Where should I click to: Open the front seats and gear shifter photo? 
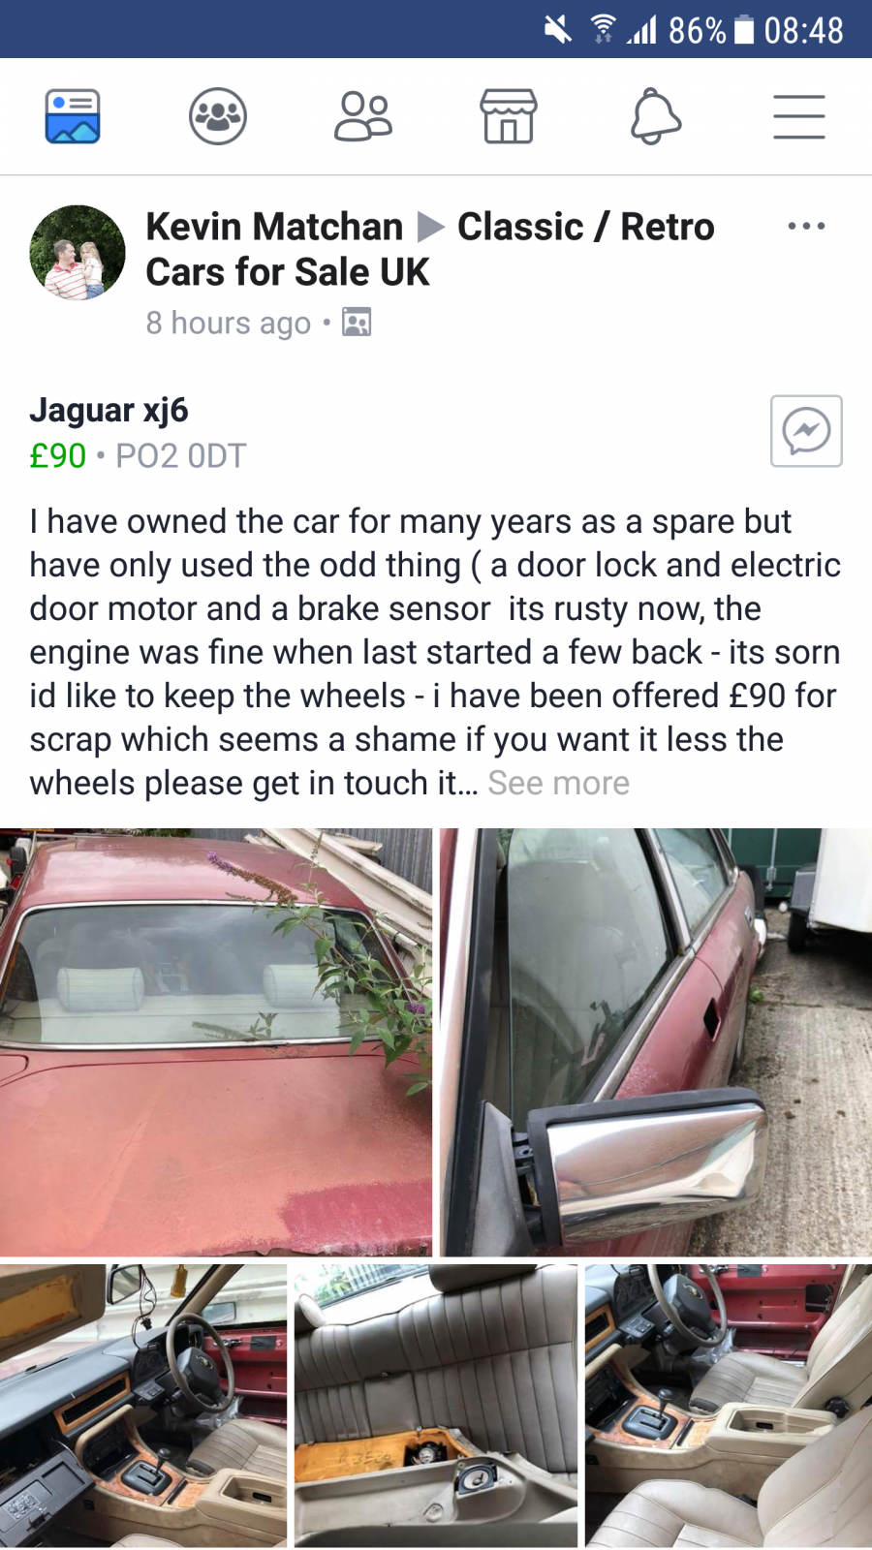(729, 1406)
